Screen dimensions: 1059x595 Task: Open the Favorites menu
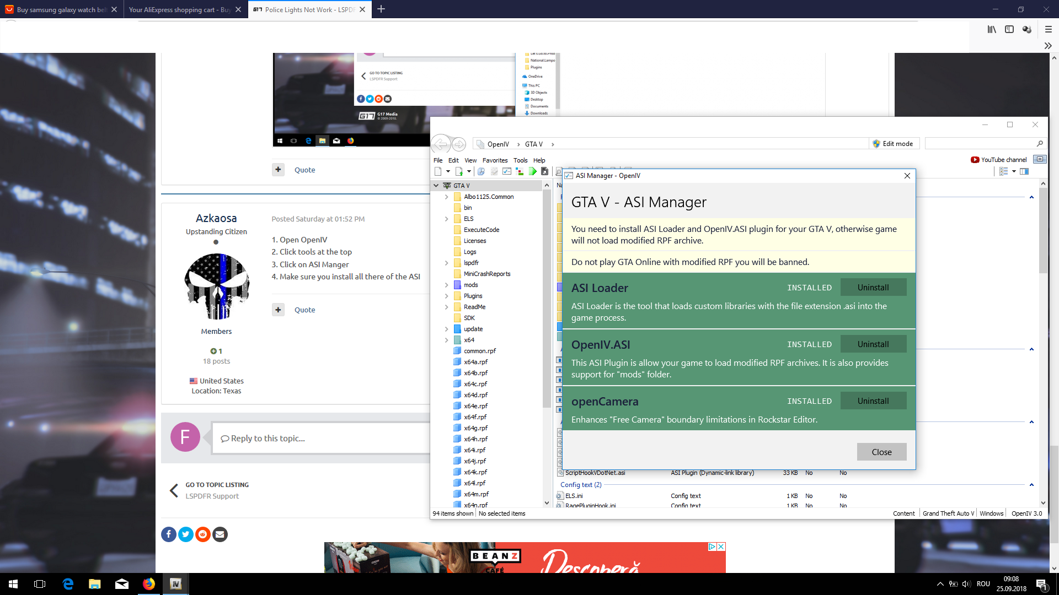pyautogui.click(x=495, y=160)
